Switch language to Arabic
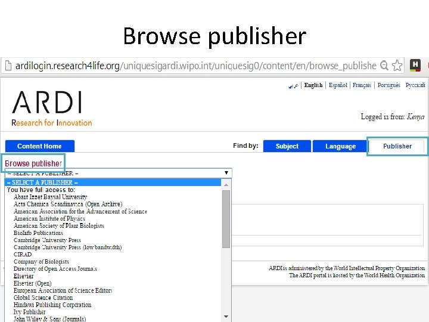This screenshot has width=429, height=322. (293, 85)
